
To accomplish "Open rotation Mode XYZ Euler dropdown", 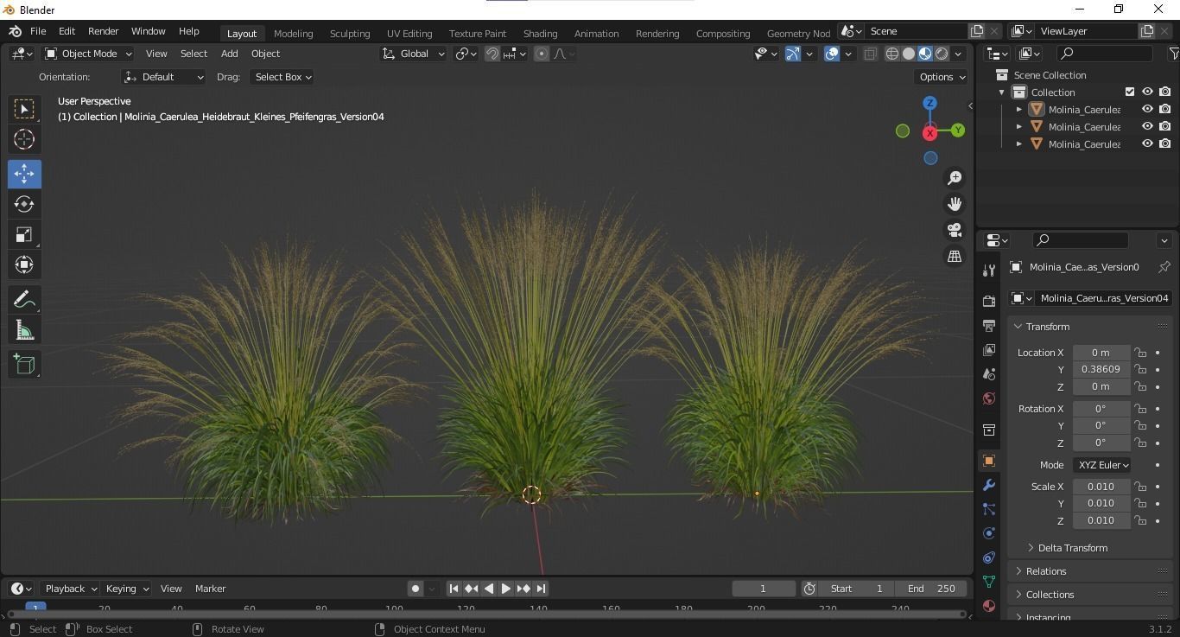I will tap(1102, 465).
